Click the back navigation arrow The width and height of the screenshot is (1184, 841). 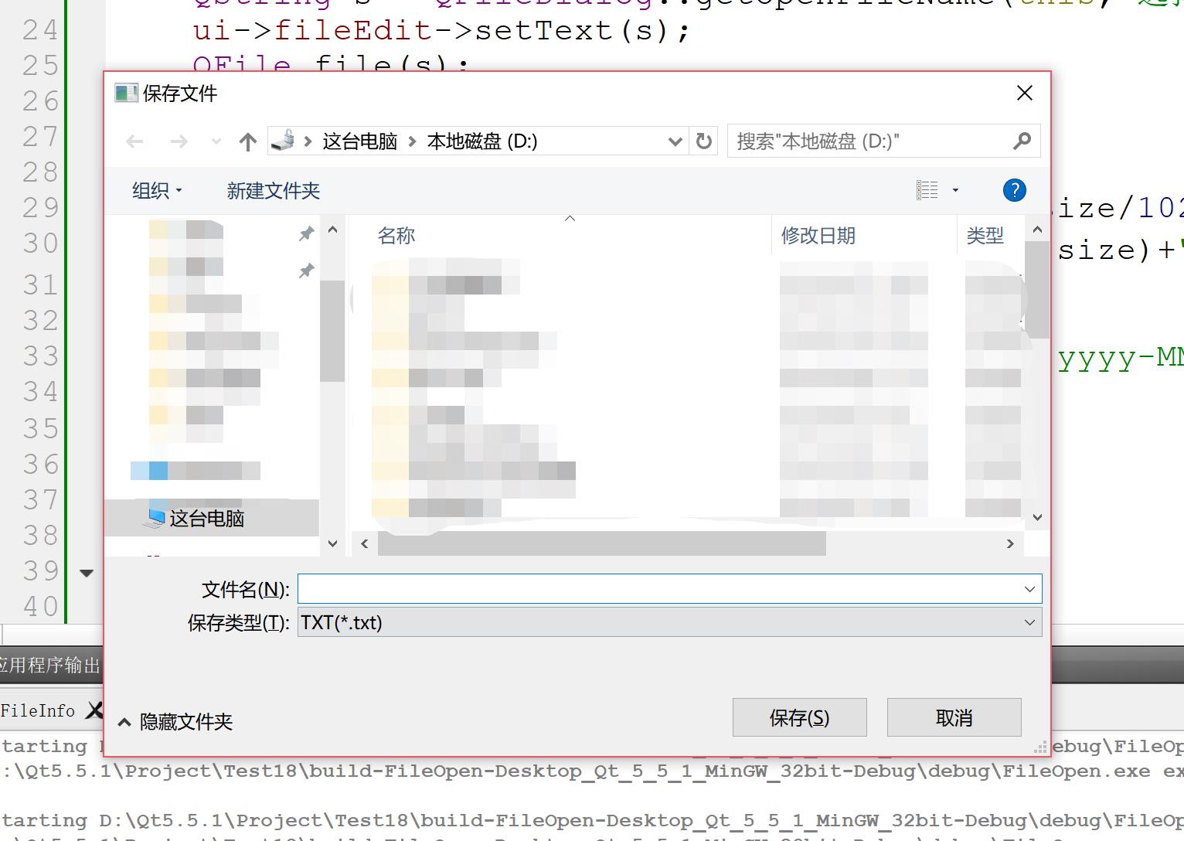click(134, 141)
